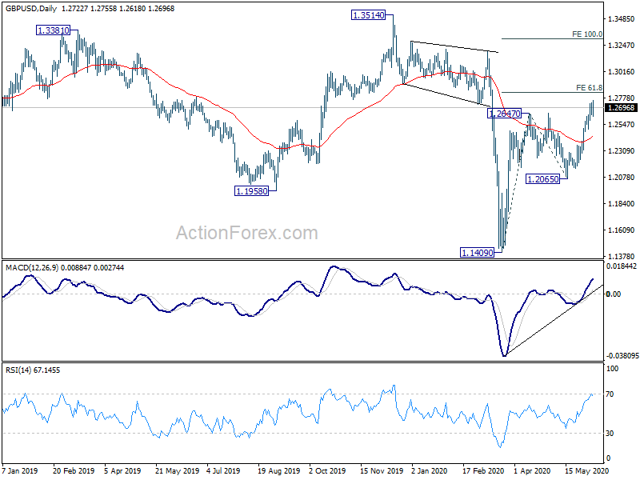Click the RSI 100 scale label
This screenshot has height=480, width=640.
click(x=613, y=369)
